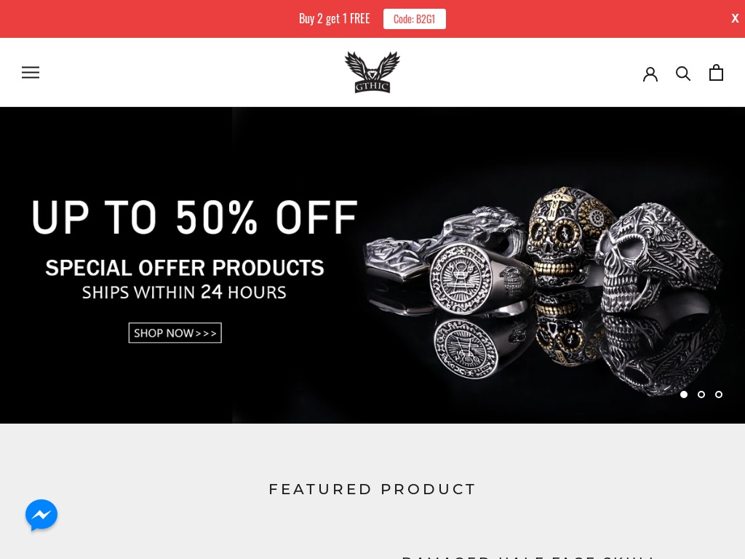Click the FEATURED PRODUCT heading
This screenshot has height=559, width=745.
pyautogui.click(x=372, y=489)
